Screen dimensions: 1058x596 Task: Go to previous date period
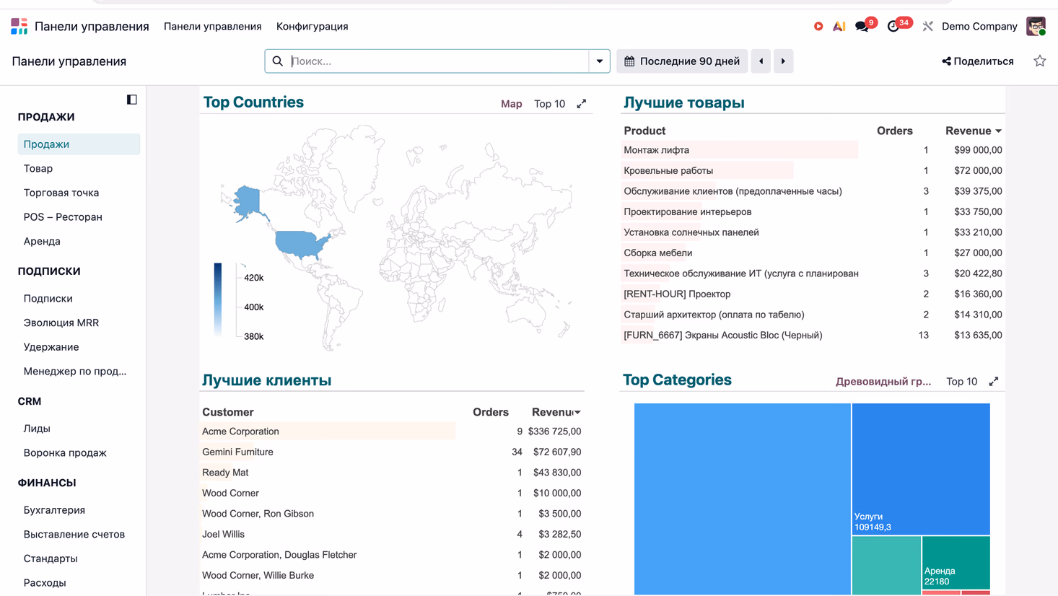pyautogui.click(x=761, y=61)
